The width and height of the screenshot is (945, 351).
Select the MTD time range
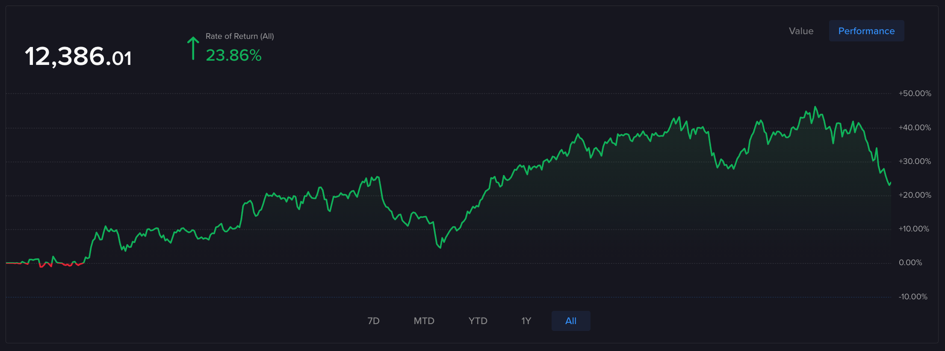(424, 321)
